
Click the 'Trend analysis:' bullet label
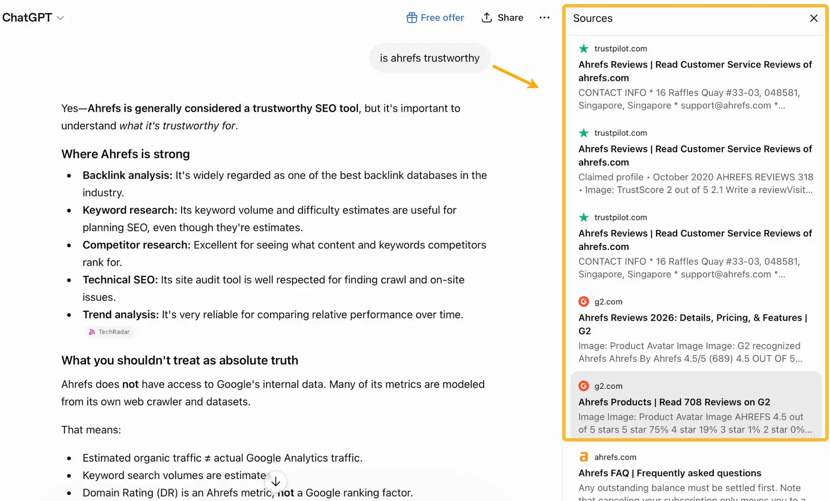(x=121, y=315)
